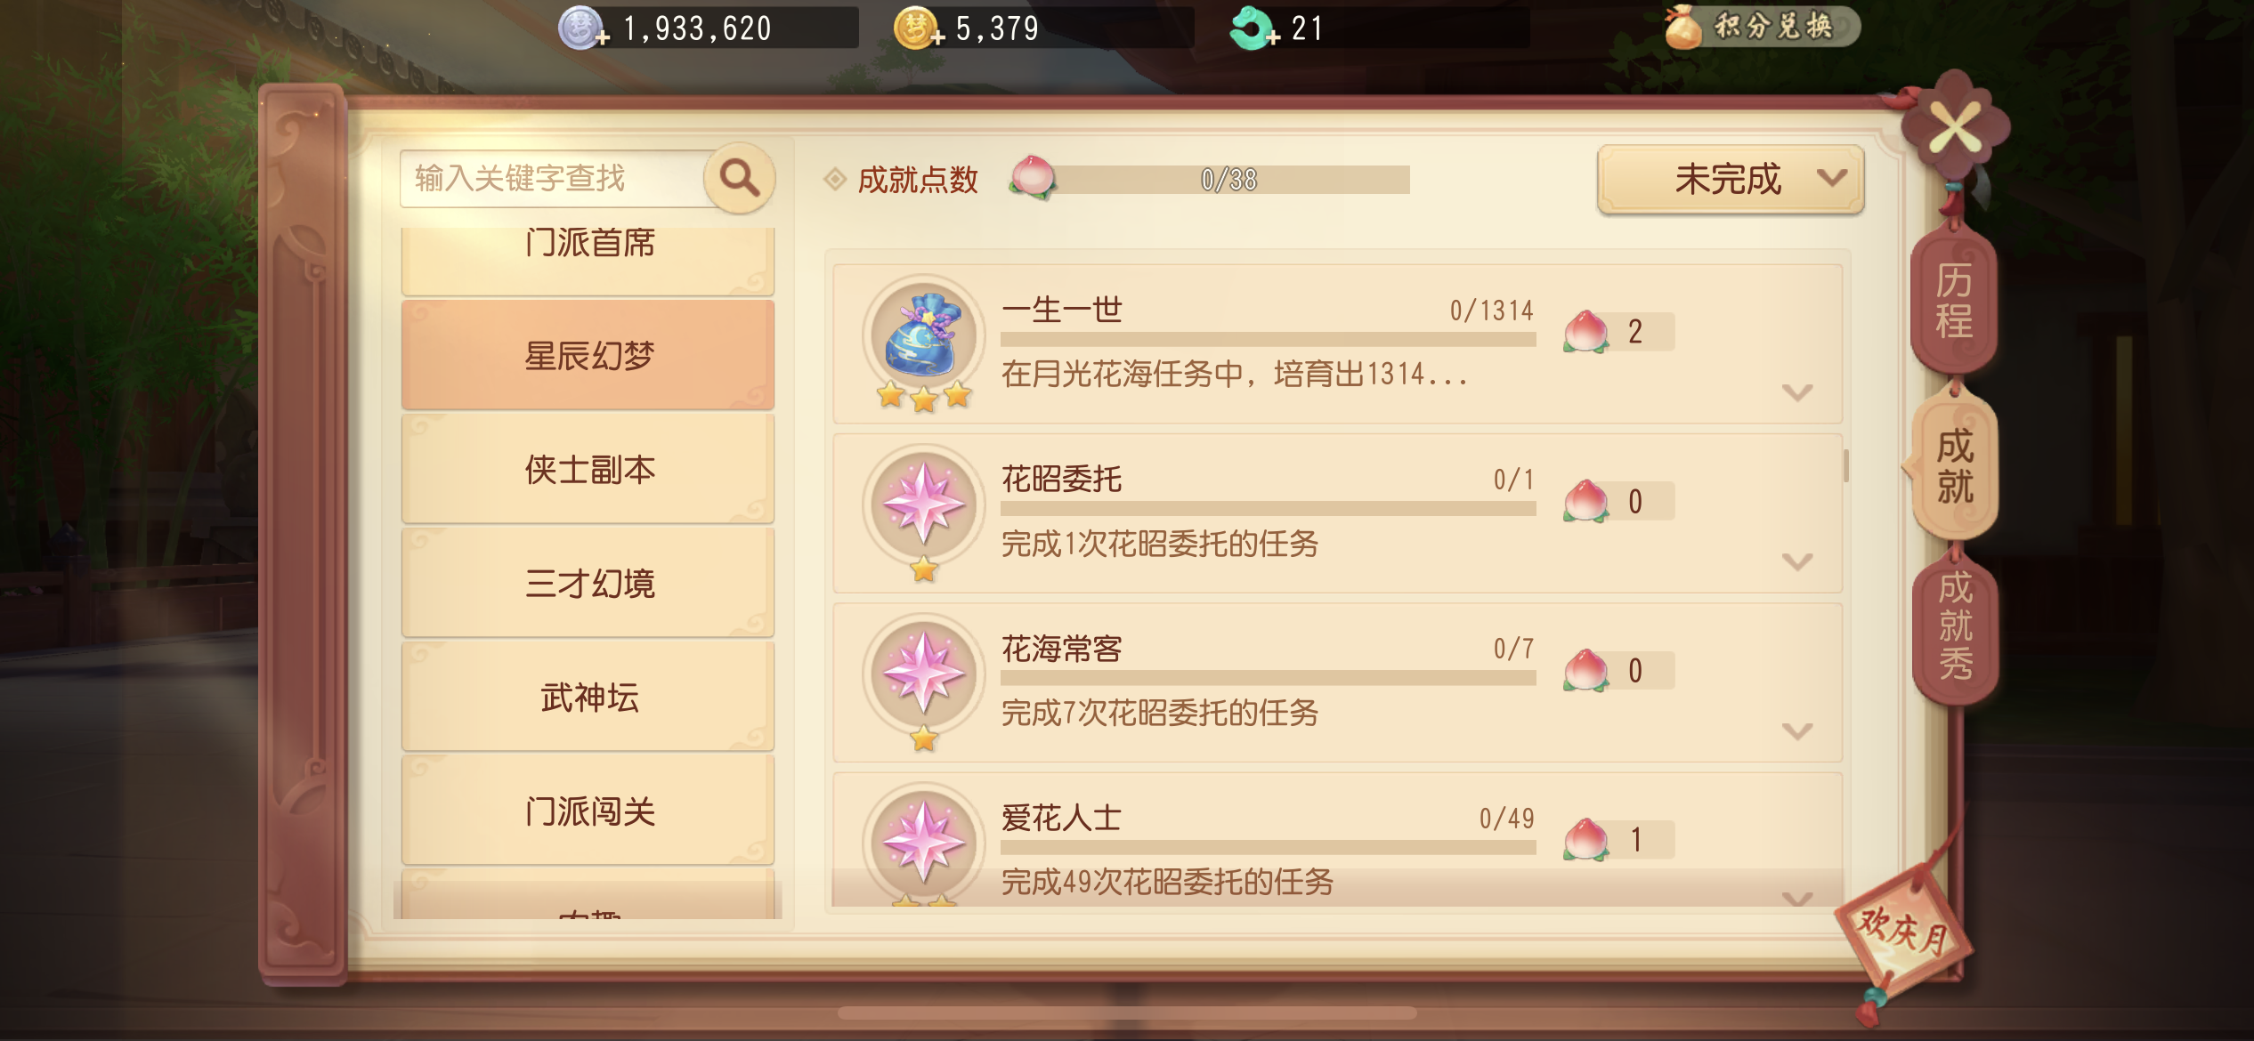Tap the peach icon beside 成就点数
The image size is (2254, 1041).
(x=1033, y=177)
